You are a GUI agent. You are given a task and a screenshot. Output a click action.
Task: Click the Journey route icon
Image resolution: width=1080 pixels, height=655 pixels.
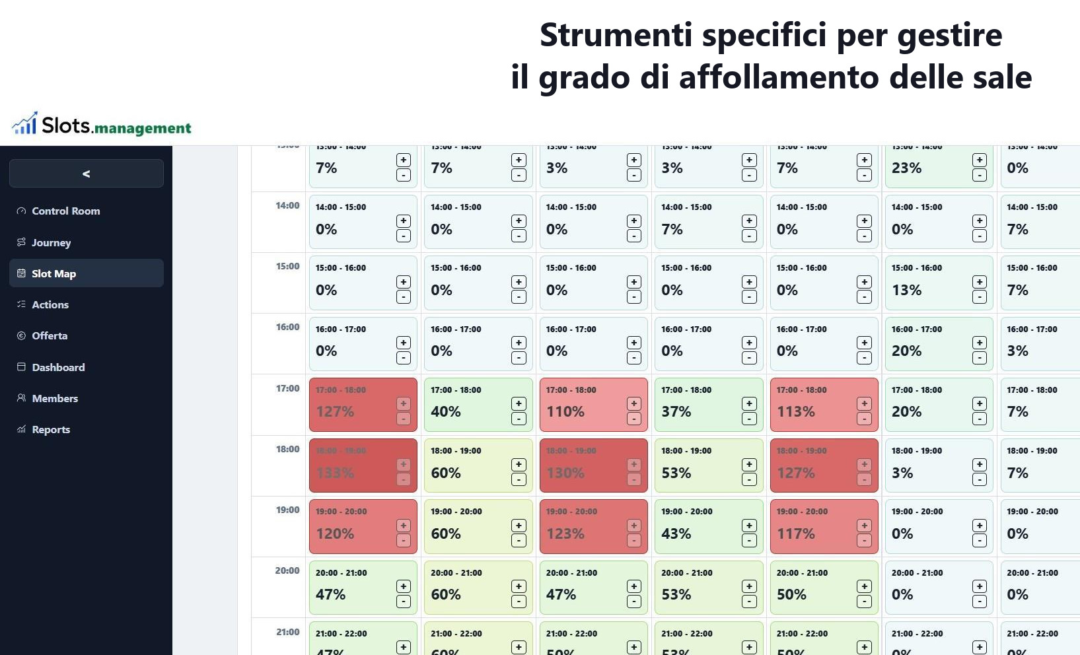tap(21, 242)
